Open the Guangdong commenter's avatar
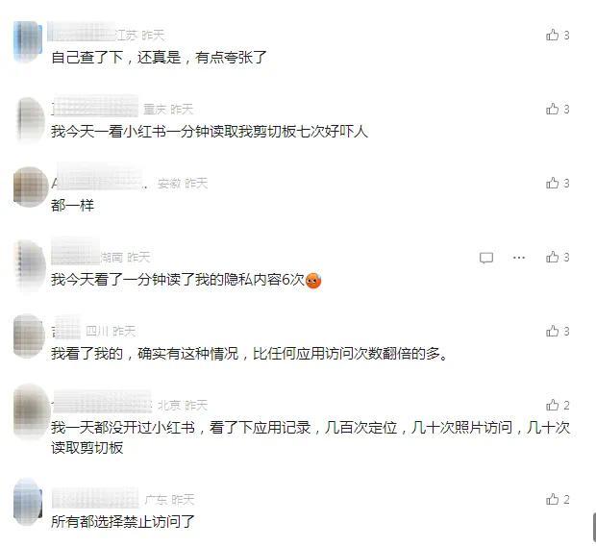596x547 pixels. tap(27, 502)
